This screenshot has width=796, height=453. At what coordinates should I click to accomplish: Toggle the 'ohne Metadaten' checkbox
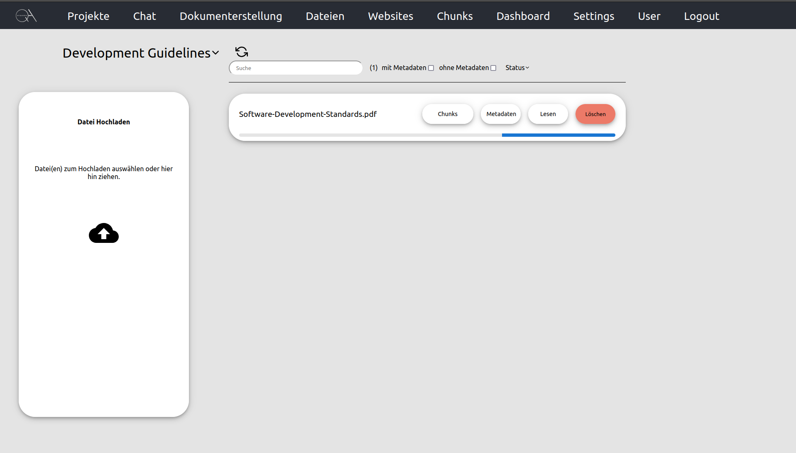click(x=493, y=68)
